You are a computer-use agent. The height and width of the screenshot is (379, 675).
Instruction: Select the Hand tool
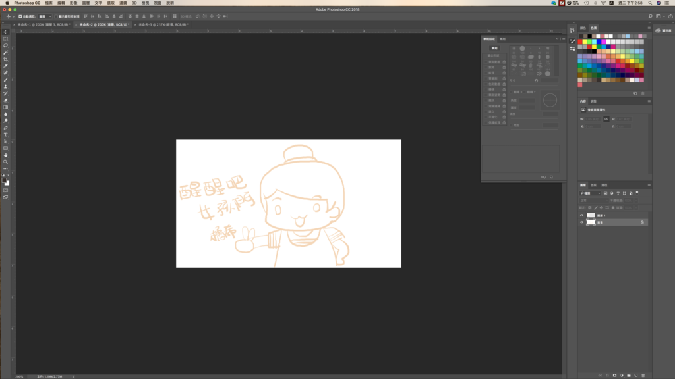[6, 155]
